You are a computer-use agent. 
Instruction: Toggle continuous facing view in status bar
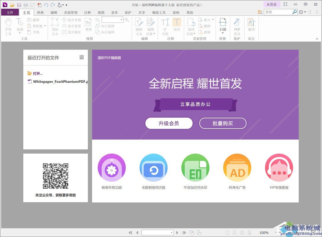249,233
